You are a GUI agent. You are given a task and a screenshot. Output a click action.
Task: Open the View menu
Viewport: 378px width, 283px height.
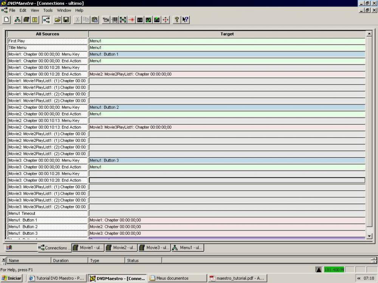click(x=35, y=11)
